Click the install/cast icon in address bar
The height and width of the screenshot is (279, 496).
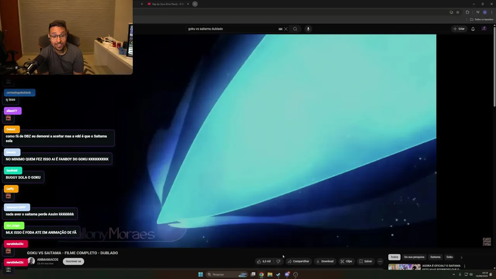pyautogui.click(x=451, y=12)
